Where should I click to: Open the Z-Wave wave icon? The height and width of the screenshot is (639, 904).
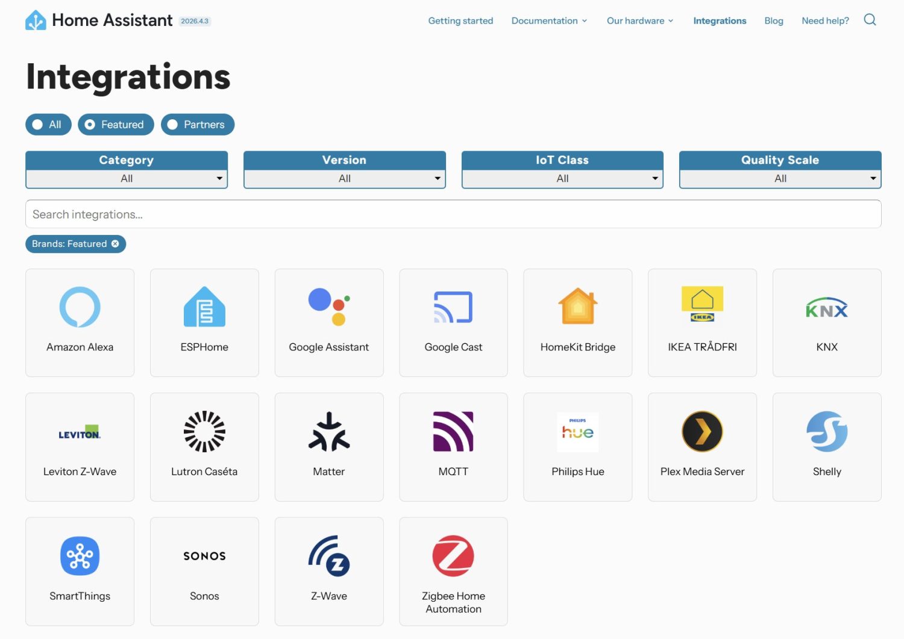point(329,556)
